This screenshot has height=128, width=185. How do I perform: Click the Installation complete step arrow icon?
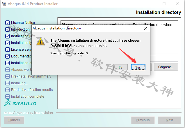pyautogui.click(x=8, y=97)
